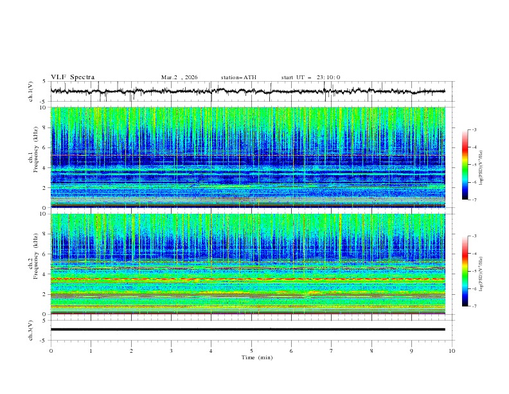Screen dimensions: 509x394
Task: Click the '7' tick on time axis
Action: [332, 351]
